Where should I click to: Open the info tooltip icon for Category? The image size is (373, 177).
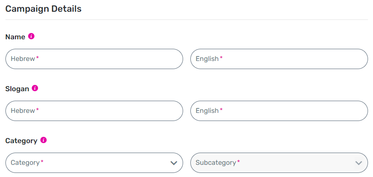[x=44, y=140]
